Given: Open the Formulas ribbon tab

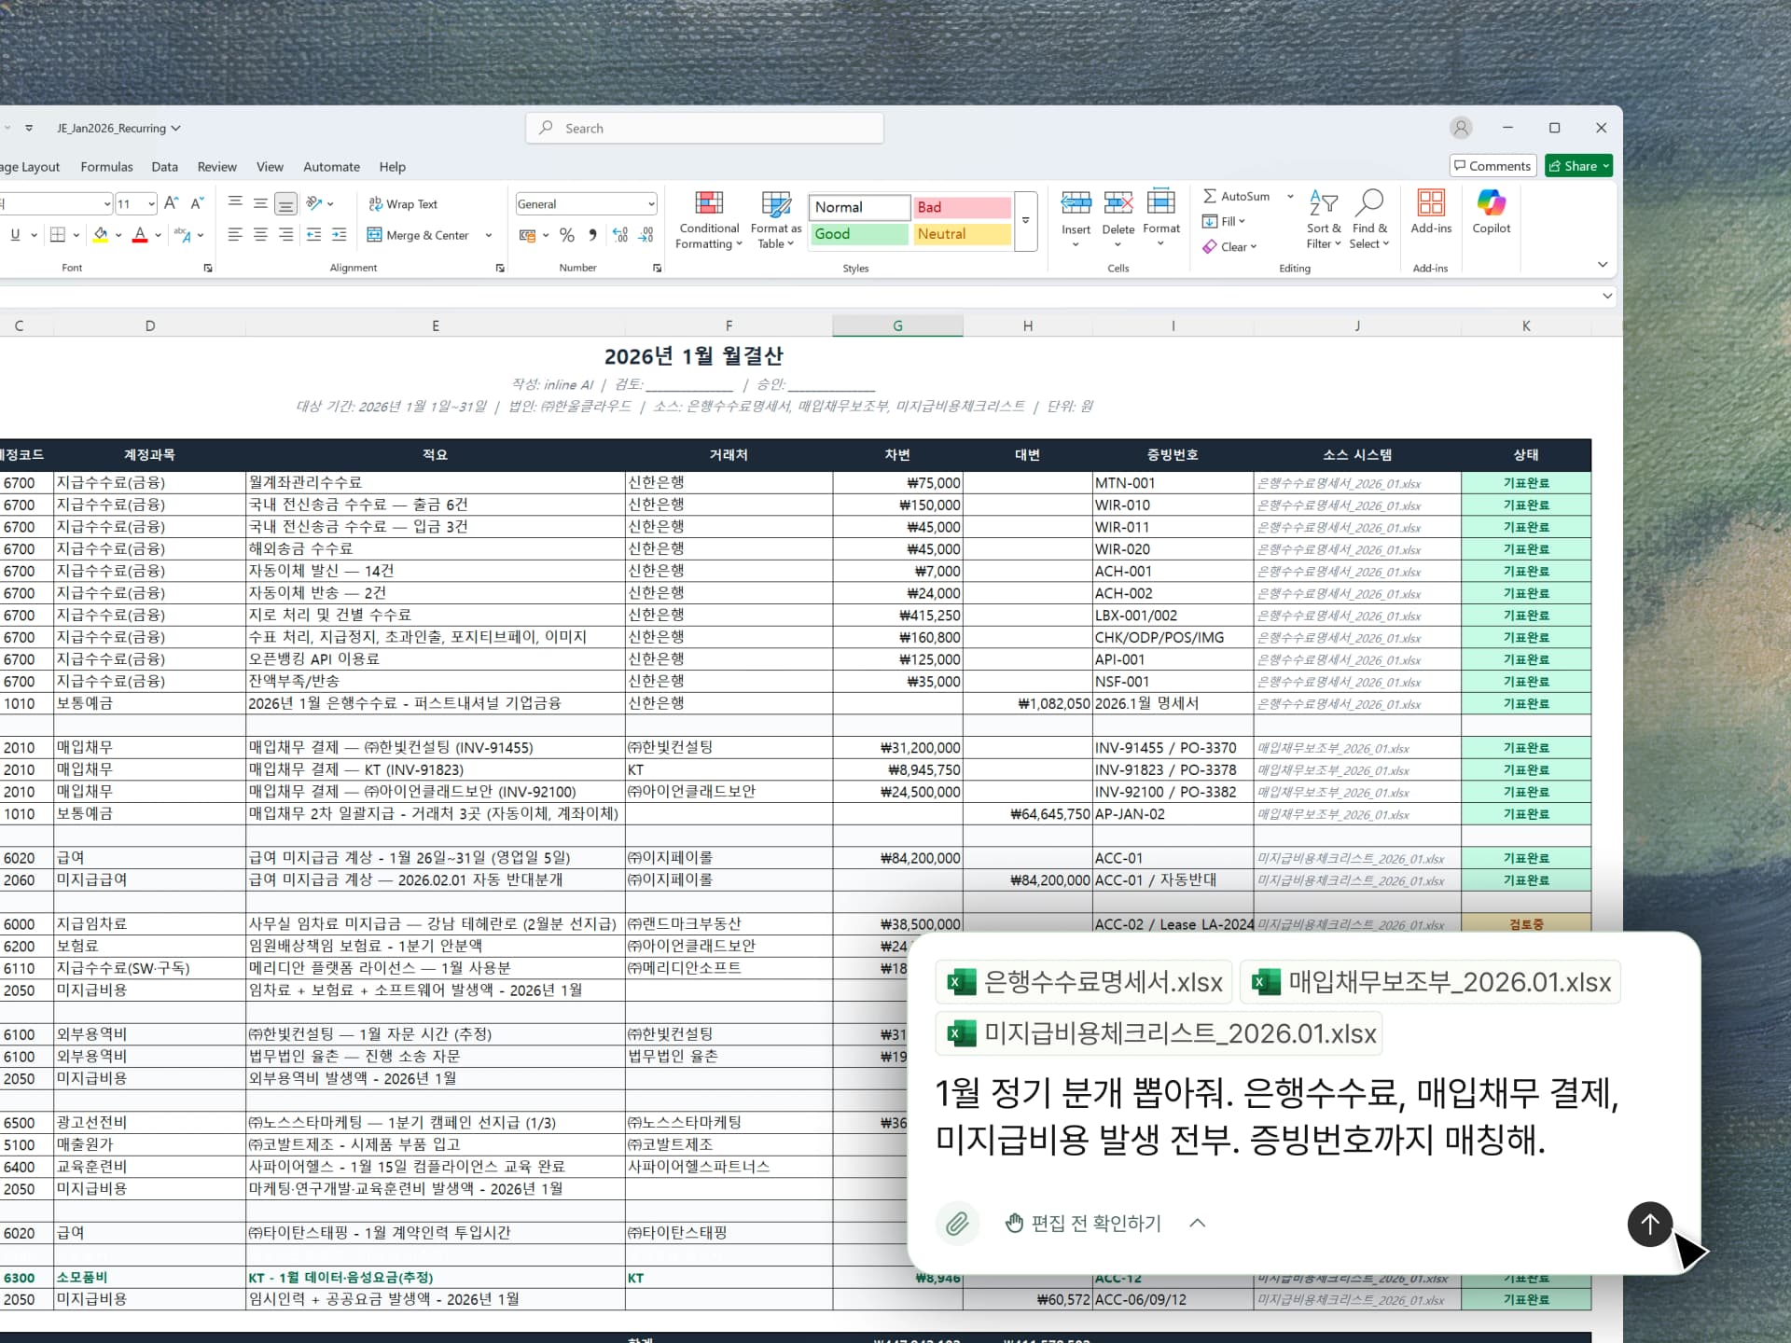Looking at the screenshot, I should 106,167.
